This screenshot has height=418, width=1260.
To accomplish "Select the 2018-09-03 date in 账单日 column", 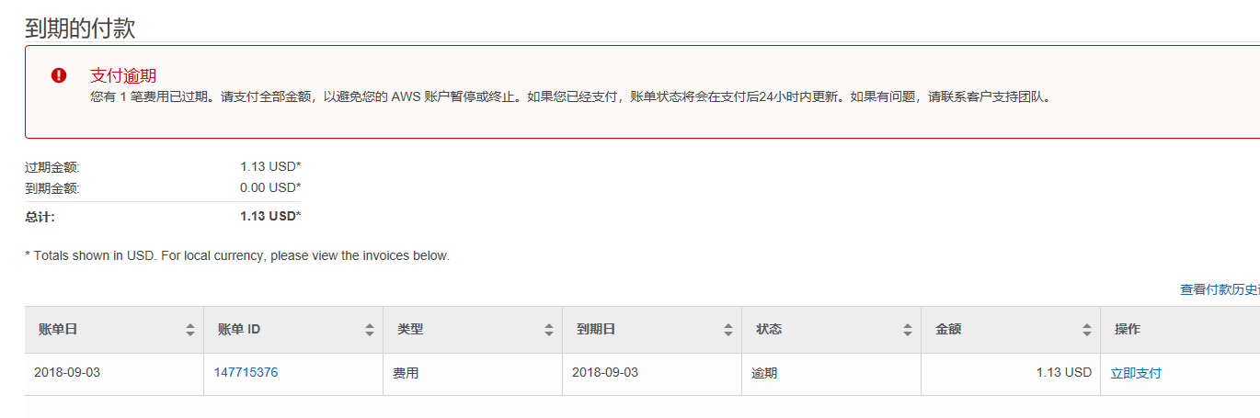I will tap(67, 372).
